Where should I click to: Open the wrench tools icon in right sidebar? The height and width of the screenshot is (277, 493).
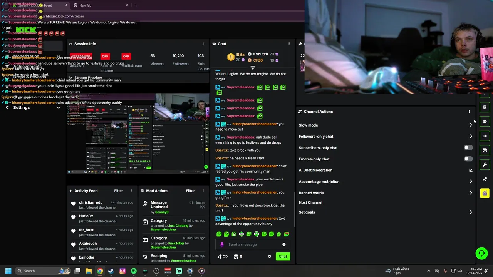485,165
